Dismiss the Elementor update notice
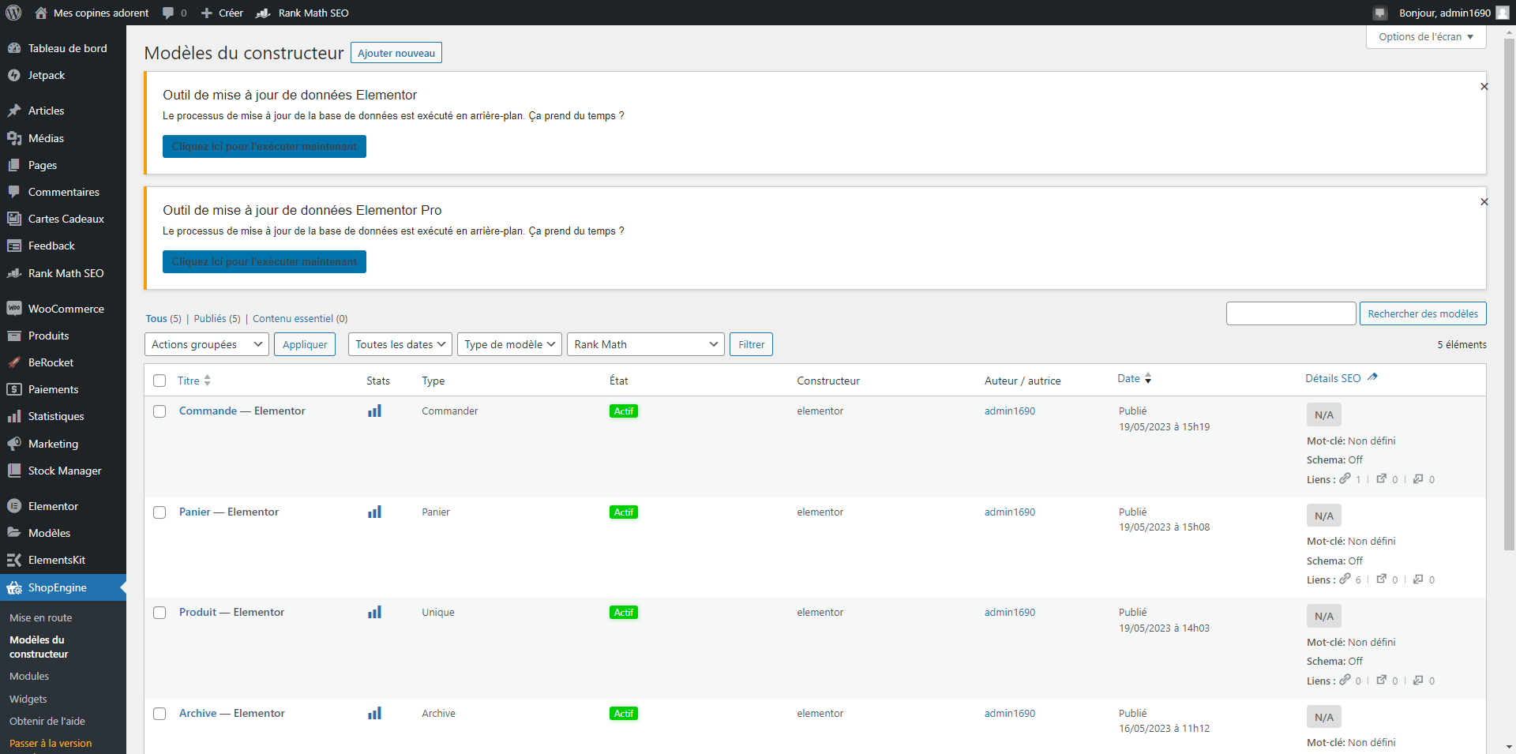This screenshot has height=754, width=1516. click(1484, 87)
